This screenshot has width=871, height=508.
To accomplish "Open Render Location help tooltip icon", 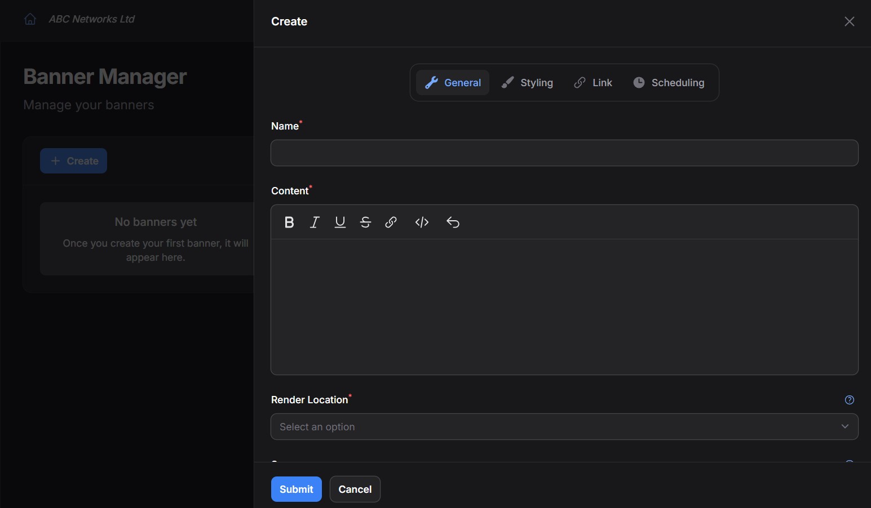I will pos(849,400).
